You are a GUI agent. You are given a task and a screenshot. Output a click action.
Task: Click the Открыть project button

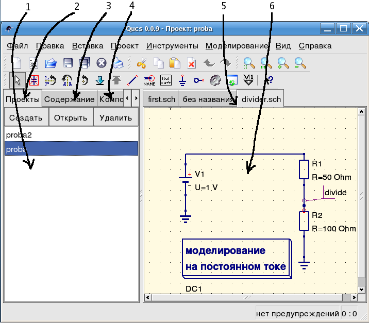(71, 117)
